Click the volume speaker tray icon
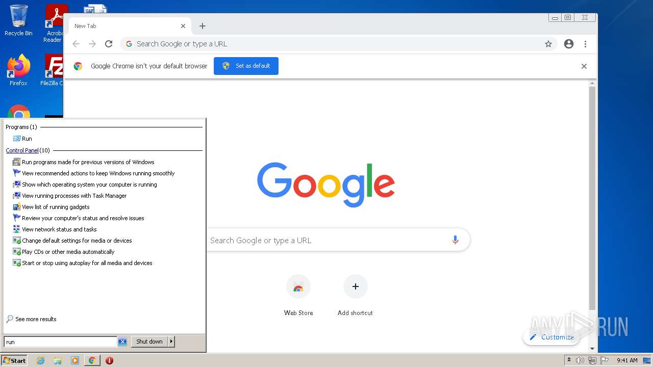The height and width of the screenshot is (367, 653). tap(580, 360)
